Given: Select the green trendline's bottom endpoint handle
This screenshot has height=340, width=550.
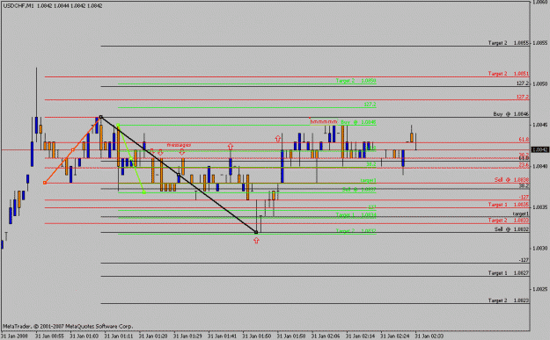Looking at the screenshot, I should click(x=144, y=192).
